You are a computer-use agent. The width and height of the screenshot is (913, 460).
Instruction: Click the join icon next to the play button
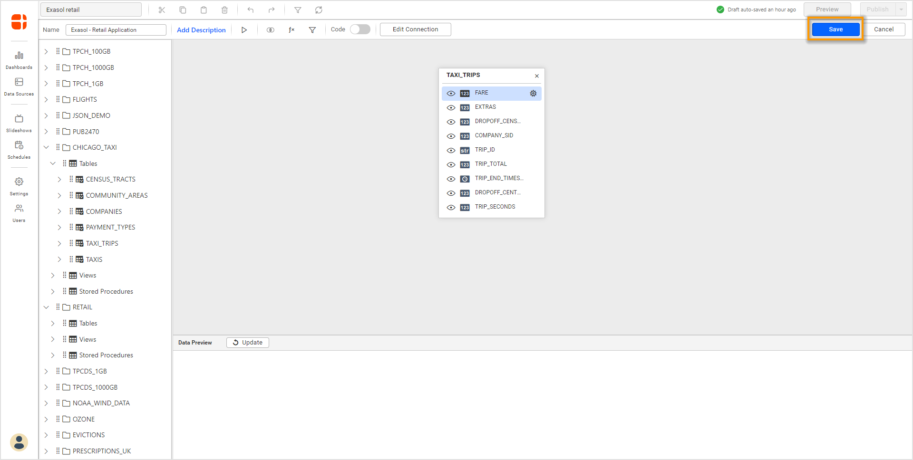pos(270,30)
